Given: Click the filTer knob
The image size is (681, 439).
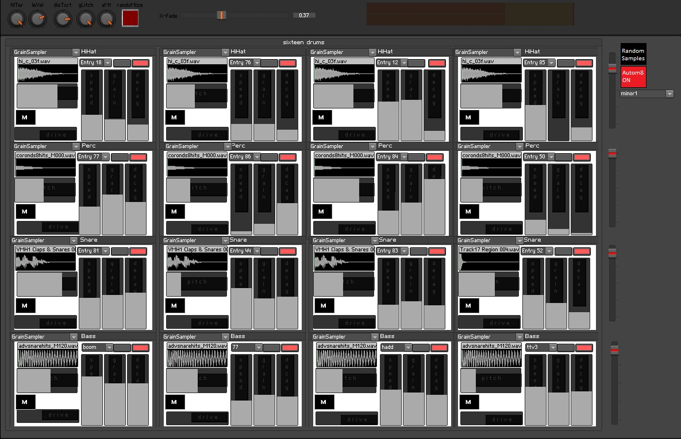Looking at the screenshot, I should point(16,19).
